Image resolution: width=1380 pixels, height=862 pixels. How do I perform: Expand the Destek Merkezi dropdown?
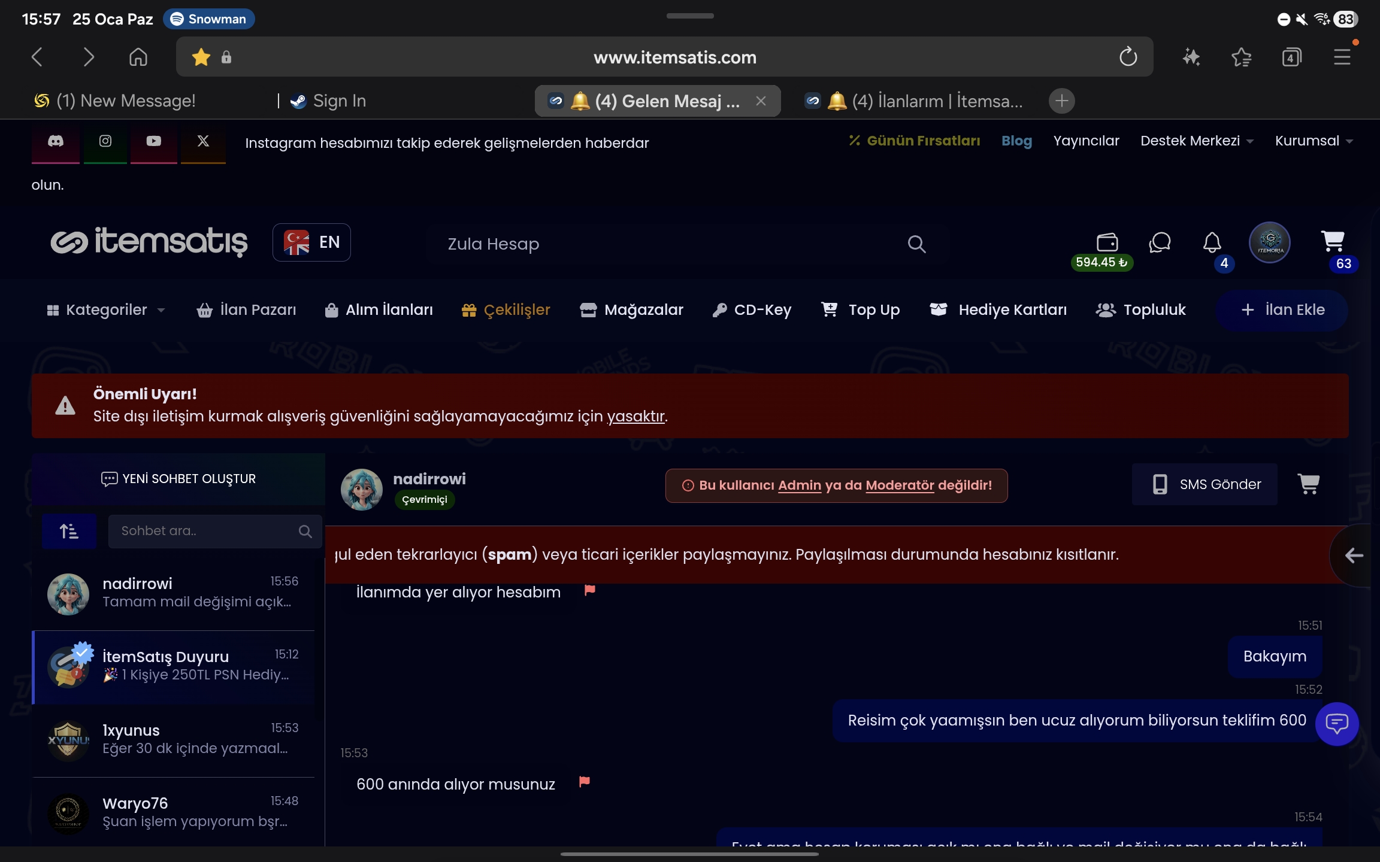[x=1197, y=141]
